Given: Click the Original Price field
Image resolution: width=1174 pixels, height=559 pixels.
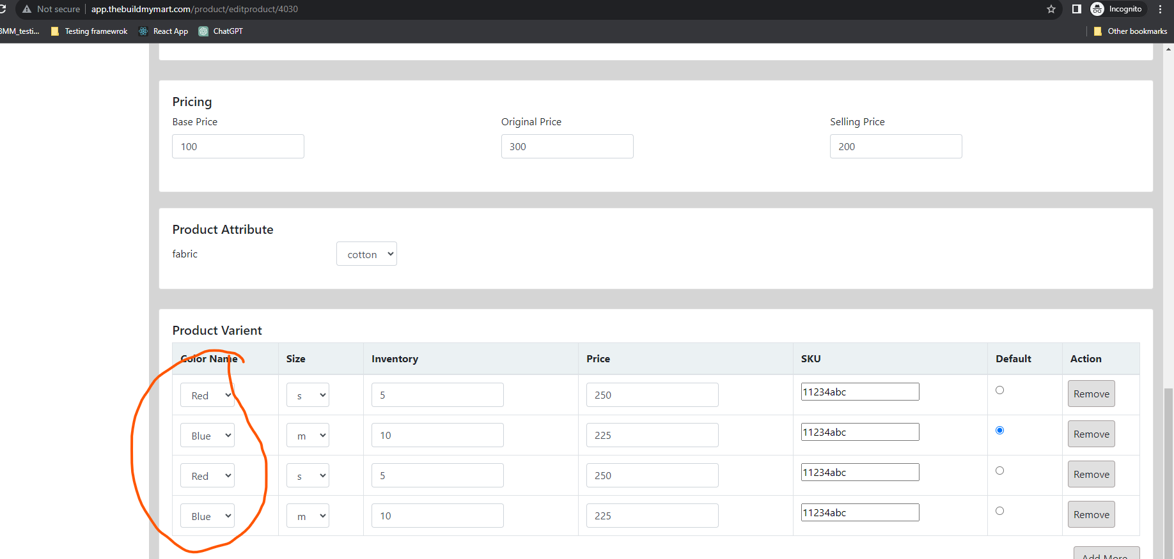Looking at the screenshot, I should click(x=567, y=146).
